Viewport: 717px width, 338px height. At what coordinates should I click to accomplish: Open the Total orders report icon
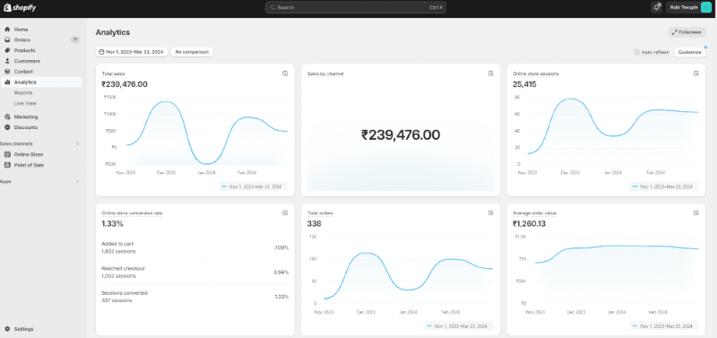point(490,212)
